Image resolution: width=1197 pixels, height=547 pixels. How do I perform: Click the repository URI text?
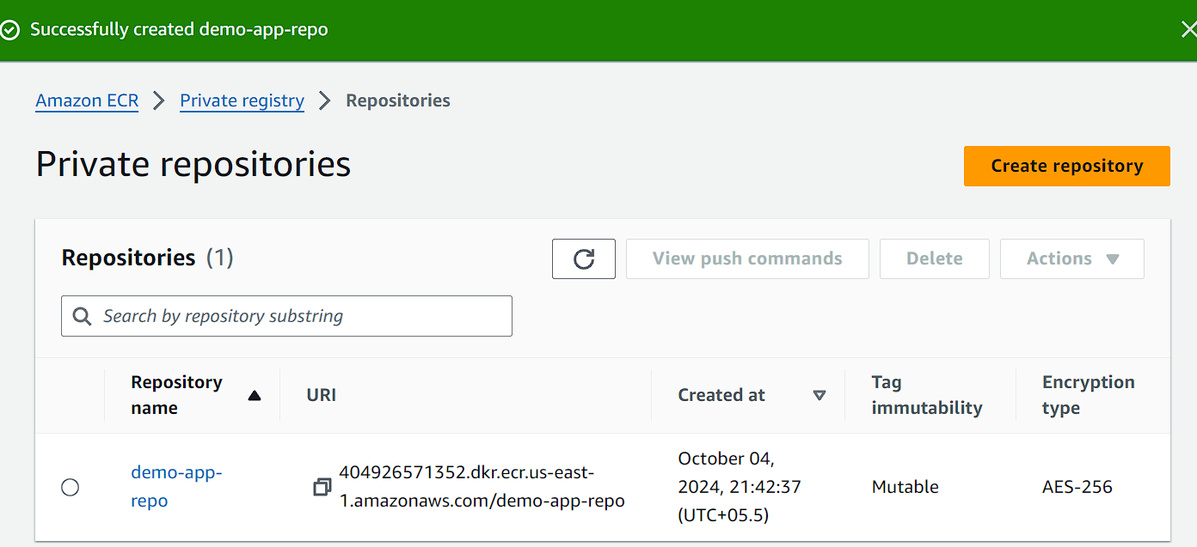(x=482, y=487)
